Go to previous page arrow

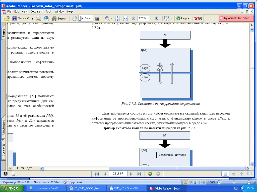point(105,174)
